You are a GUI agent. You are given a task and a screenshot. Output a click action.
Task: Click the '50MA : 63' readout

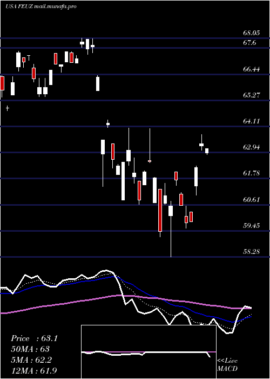30,349
